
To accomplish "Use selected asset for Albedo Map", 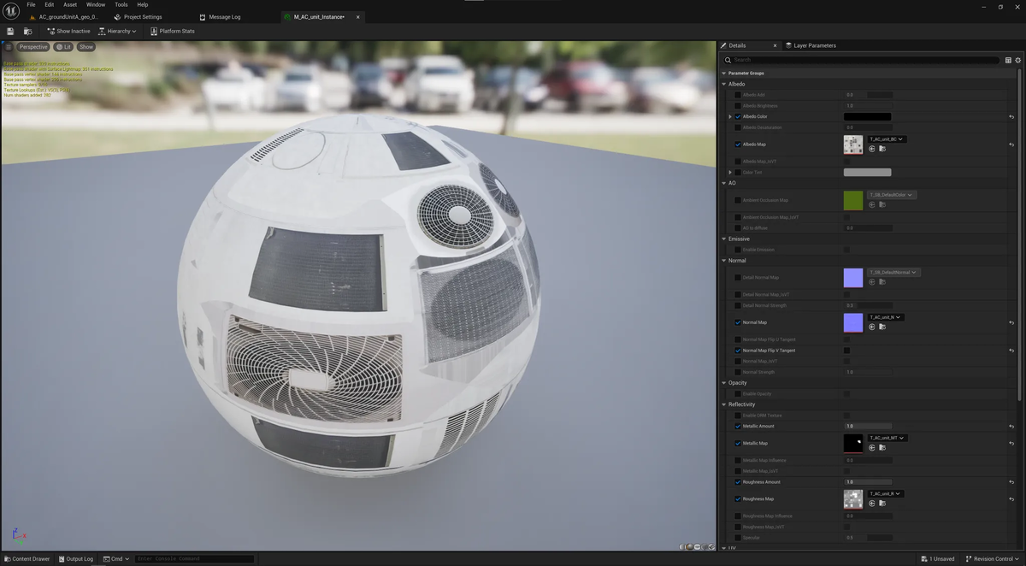I will click(872, 149).
